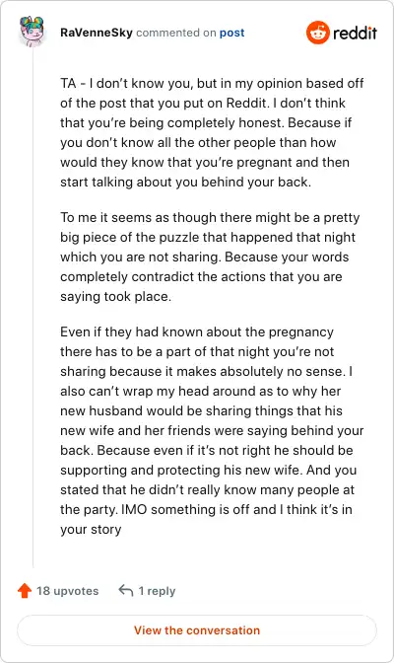The width and height of the screenshot is (394, 663).
Task: Click the line starting "Even if they had known"
Action: [x=197, y=331]
